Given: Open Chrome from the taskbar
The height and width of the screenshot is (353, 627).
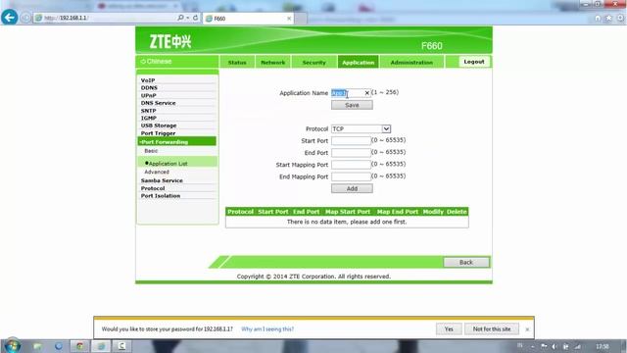Looking at the screenshot, I should coord(79,346).
